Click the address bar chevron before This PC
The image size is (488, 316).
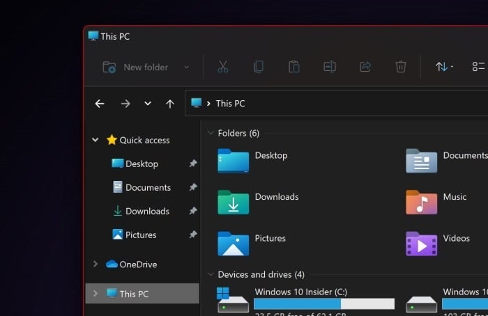pyautogui.click(x=208, y=104)
